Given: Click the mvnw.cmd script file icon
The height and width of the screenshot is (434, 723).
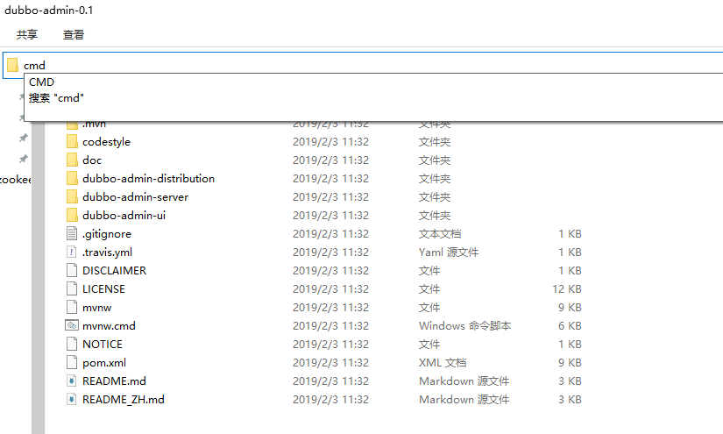Looking at the screenshot, I should [72, 326].
